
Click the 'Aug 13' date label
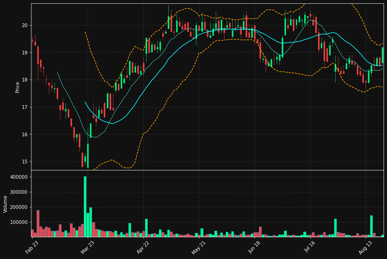[x=365, y=247]
